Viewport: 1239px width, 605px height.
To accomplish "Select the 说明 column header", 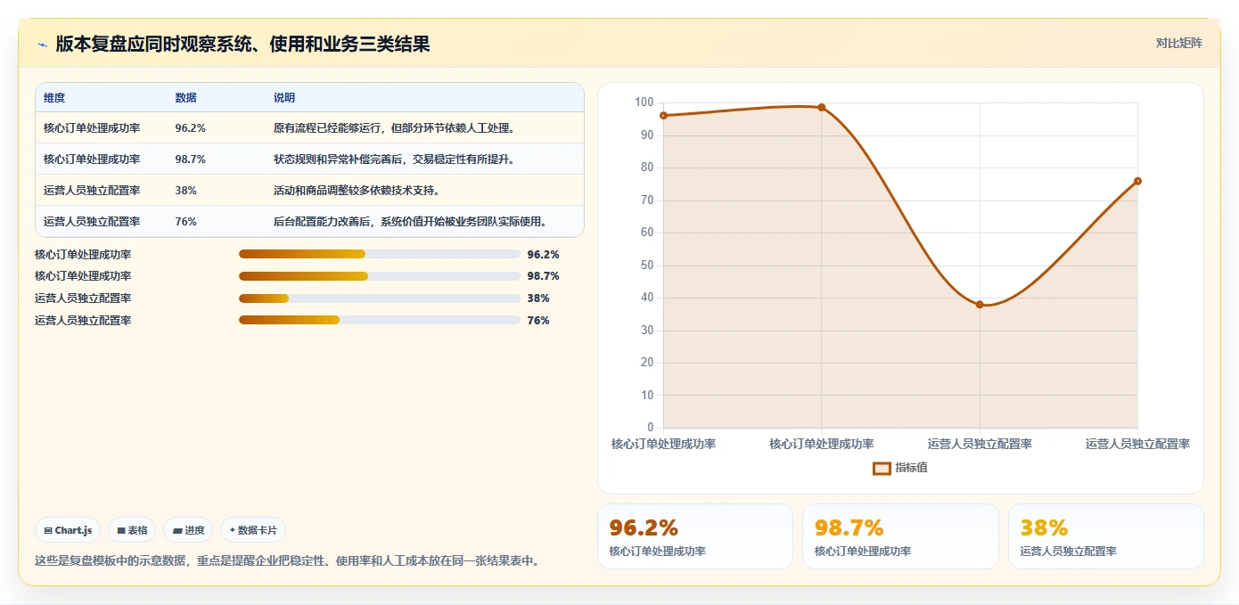I will point(284,98).
